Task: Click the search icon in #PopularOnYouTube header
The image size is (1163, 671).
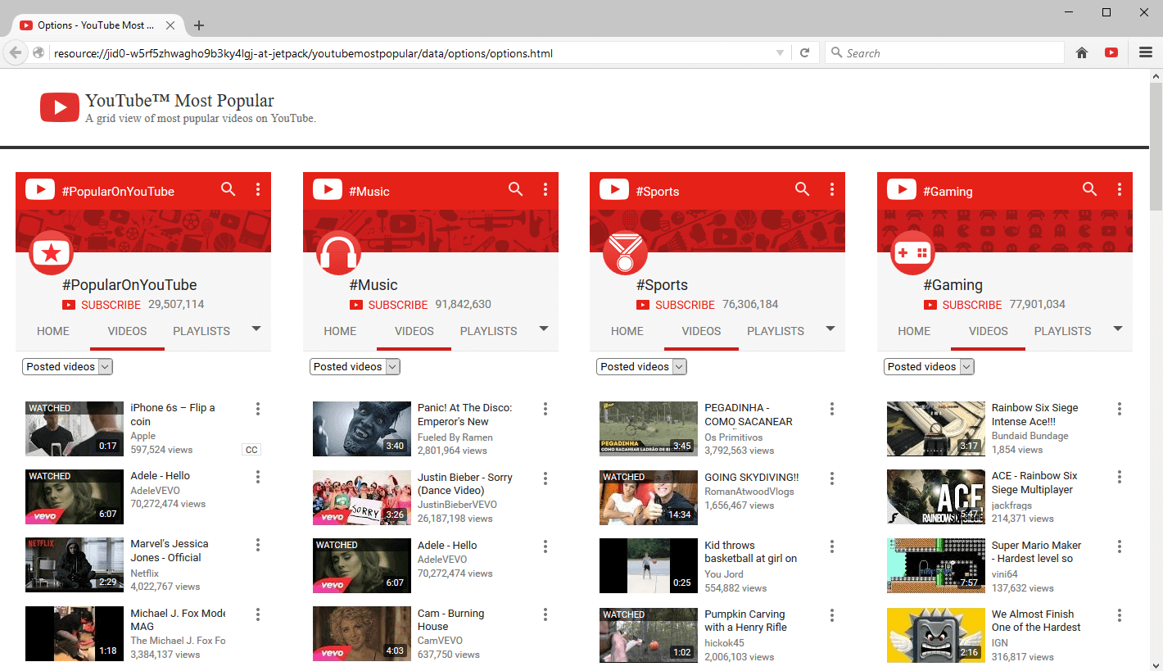Action: (229, 189)
